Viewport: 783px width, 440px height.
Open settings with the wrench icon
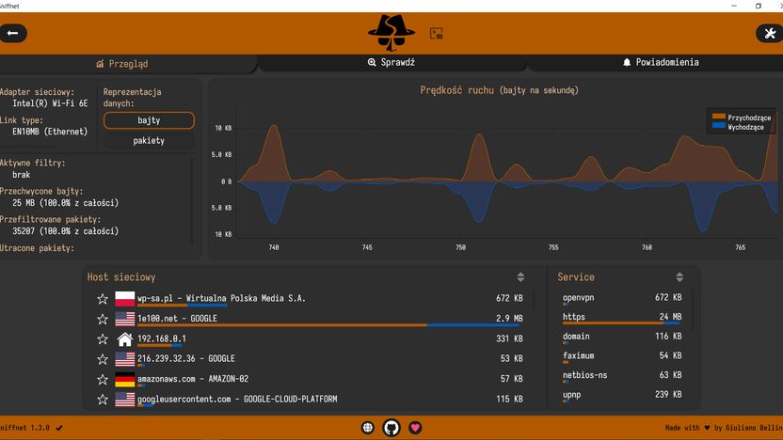coord(770,34)
